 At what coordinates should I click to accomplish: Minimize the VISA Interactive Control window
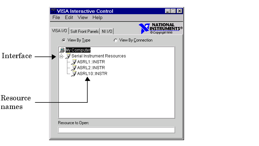pos(167,11)
